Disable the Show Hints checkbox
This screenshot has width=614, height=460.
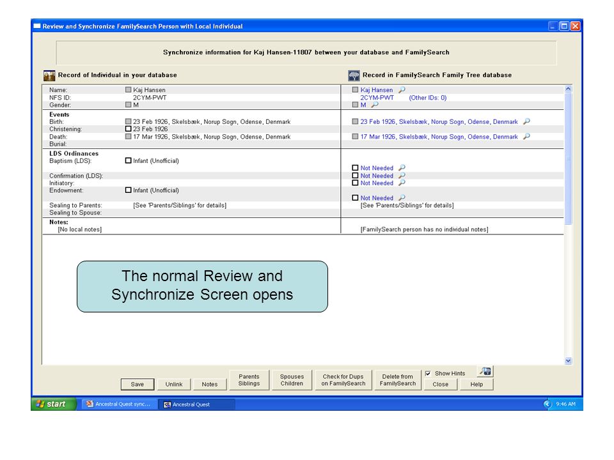pos(428,374)
